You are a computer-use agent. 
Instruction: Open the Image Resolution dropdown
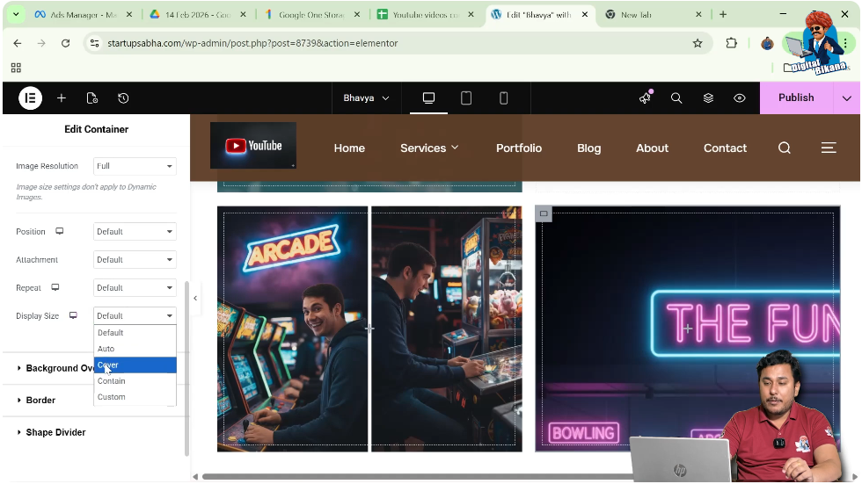pyautogui.click(x=135, y=166)
